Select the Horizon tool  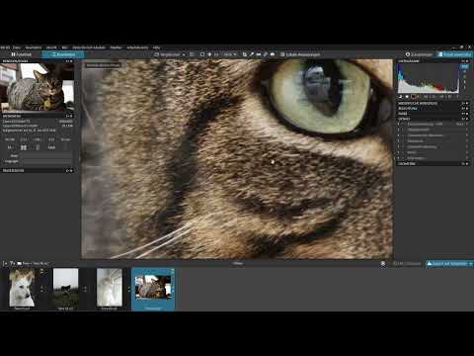click(x=259, y=54)
